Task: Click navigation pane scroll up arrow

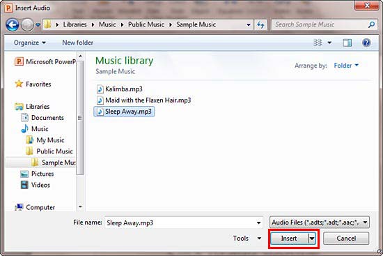Action: (x=80, y=57)
